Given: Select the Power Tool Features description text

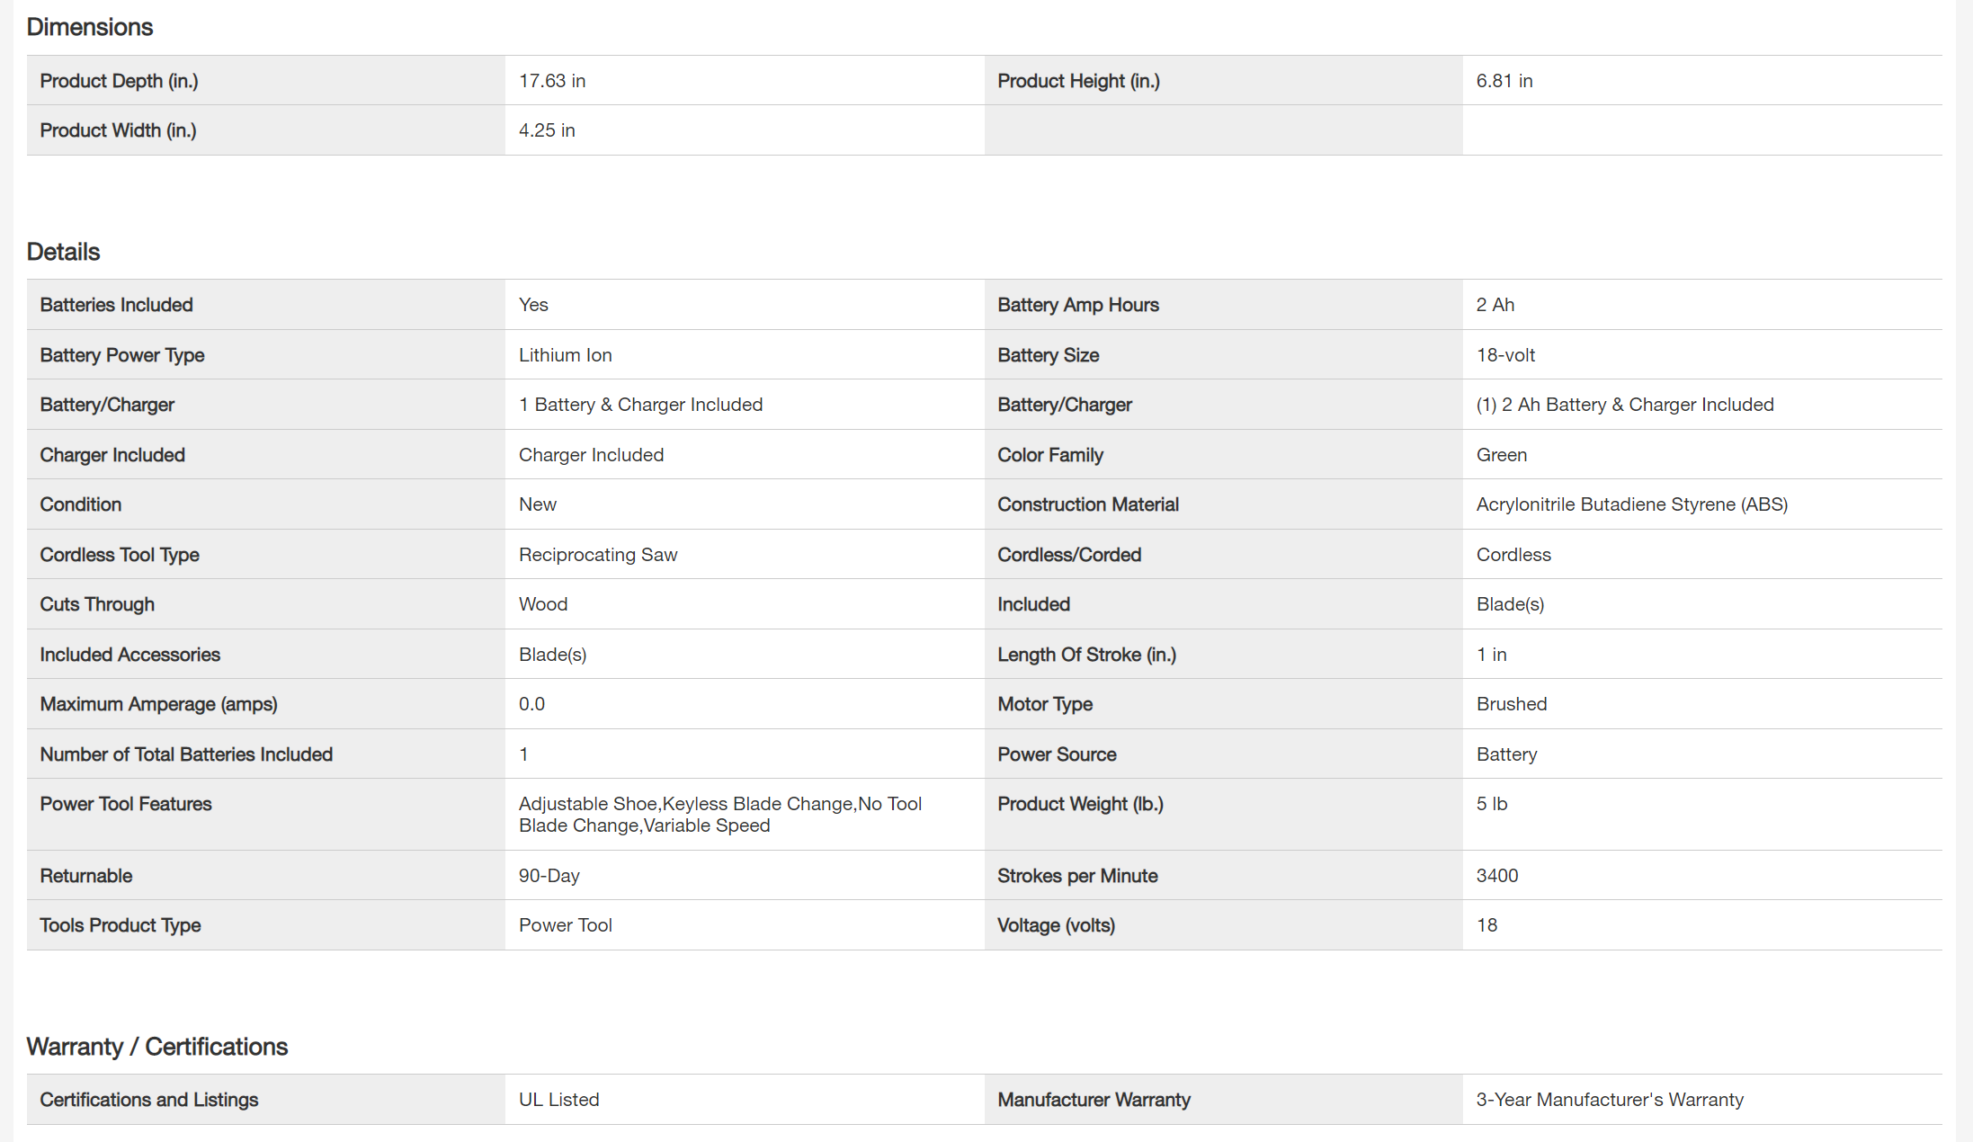Looking at the screenshot, I should [719, 814].
